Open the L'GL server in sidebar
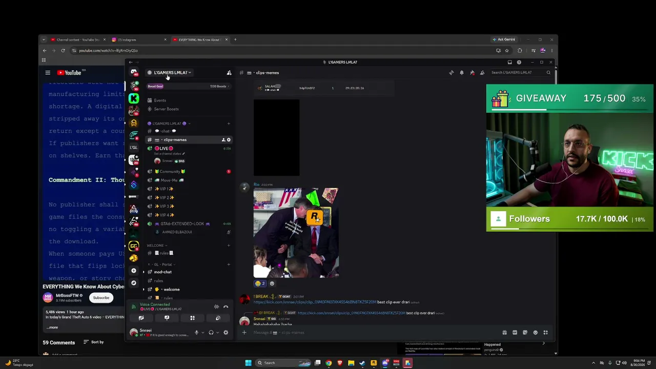The image size is (656, 369). pos(134,148)
